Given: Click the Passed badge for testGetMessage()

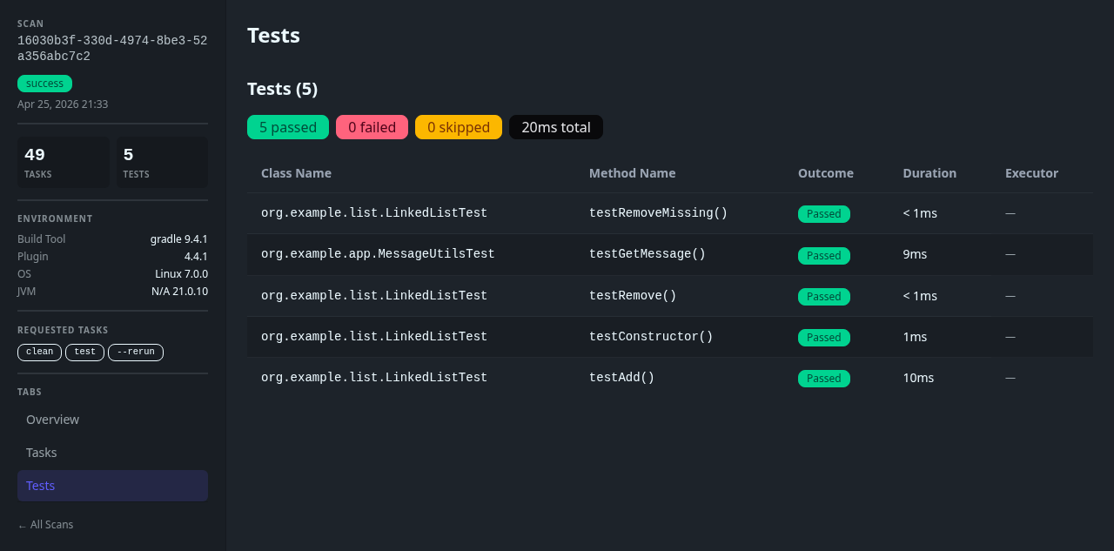Looking at the screenshot, I should tap(823, 255).
